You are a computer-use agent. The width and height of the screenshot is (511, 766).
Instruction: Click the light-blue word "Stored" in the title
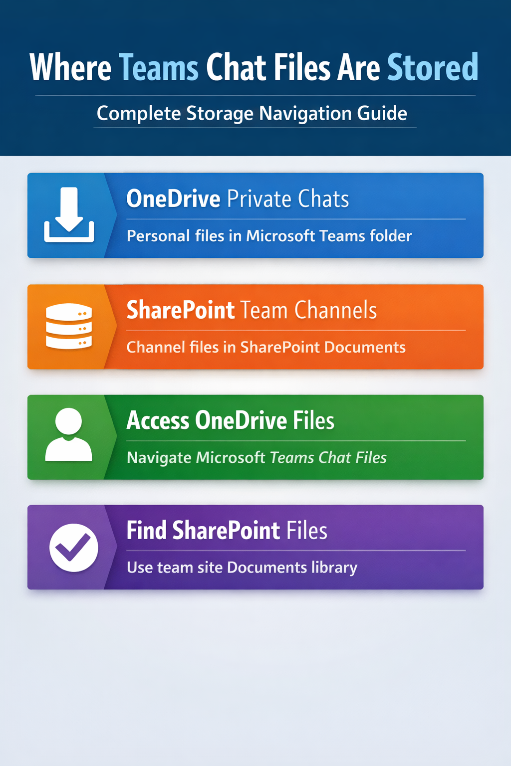(433, 68)
